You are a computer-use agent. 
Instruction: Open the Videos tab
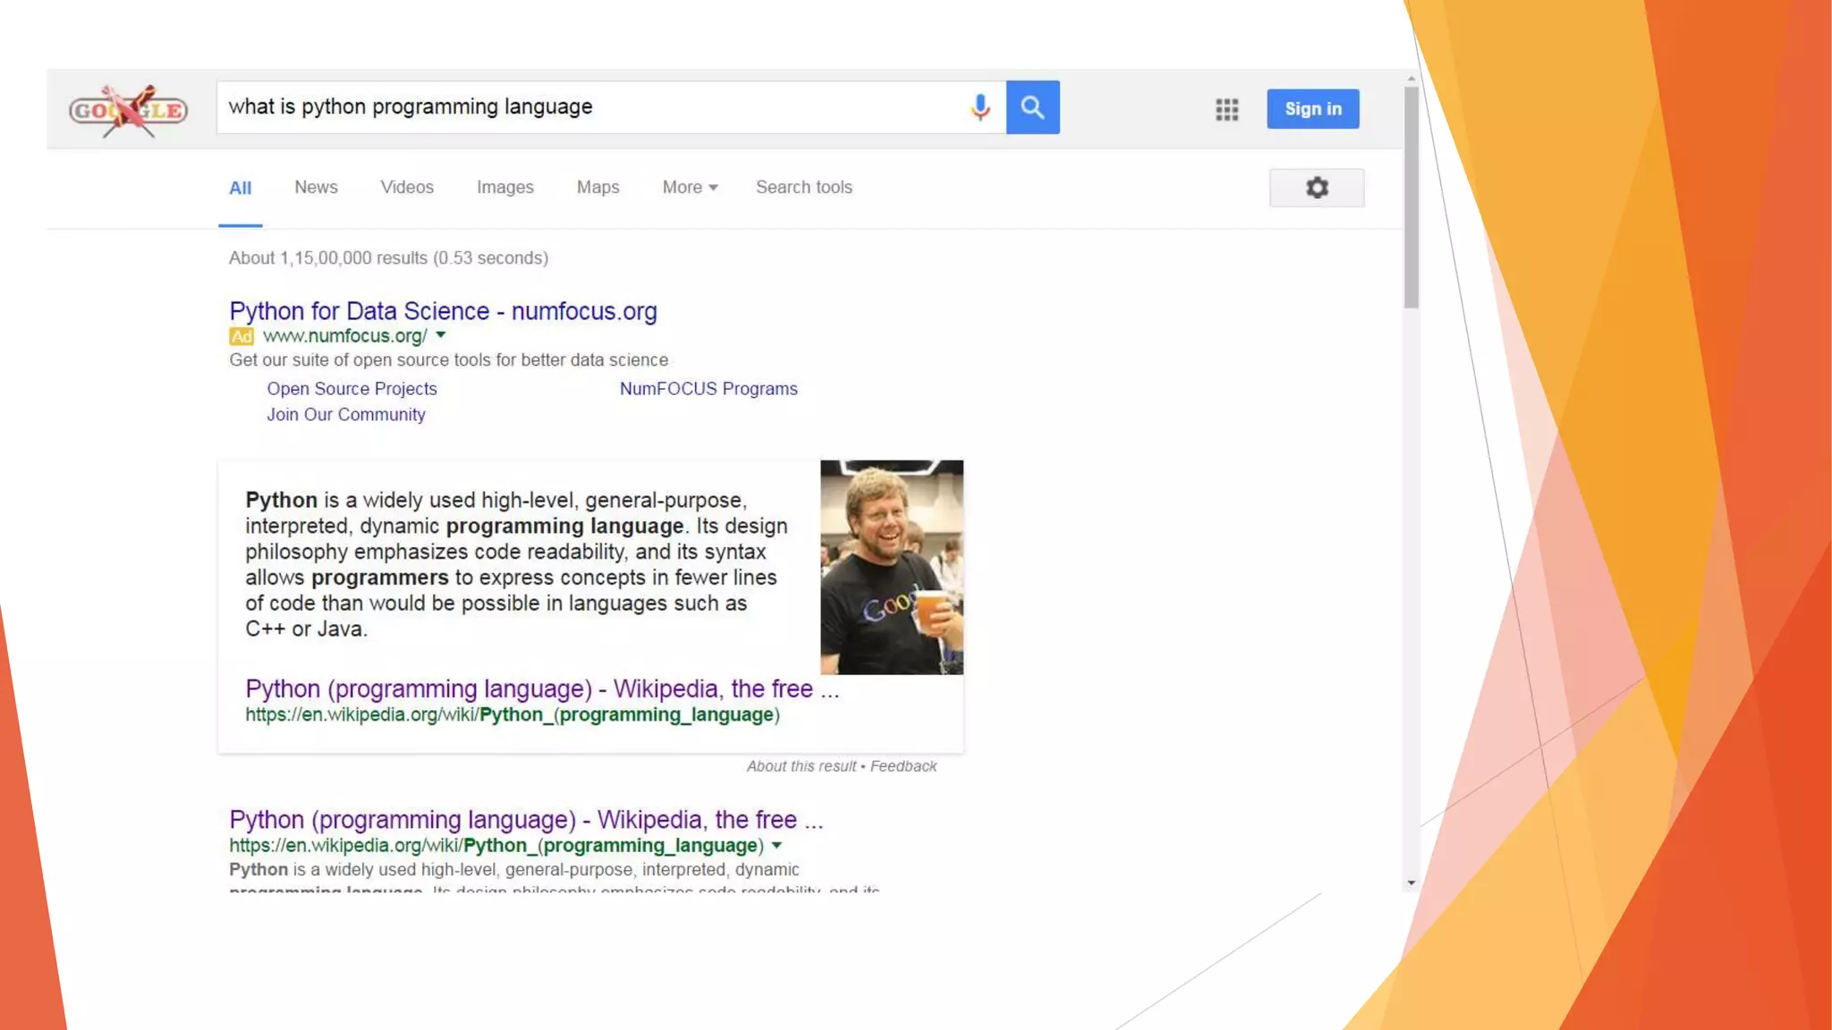coord(406,188)
